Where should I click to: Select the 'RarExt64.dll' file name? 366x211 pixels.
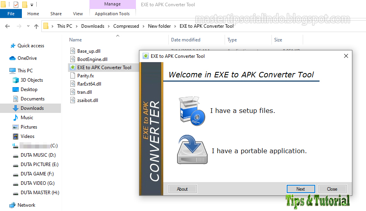coord(89,84)
